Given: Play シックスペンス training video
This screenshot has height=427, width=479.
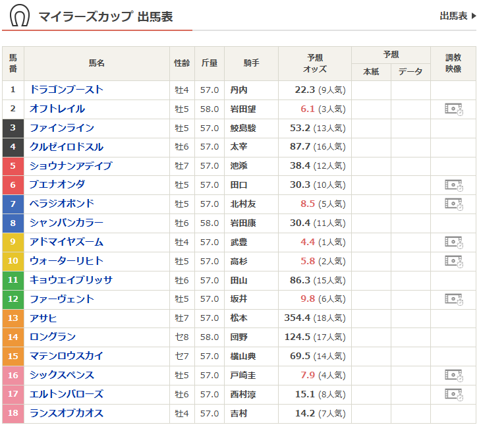Looking at the screenshot, I should (453, 376).
